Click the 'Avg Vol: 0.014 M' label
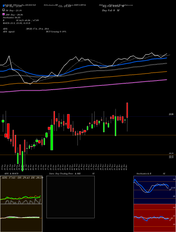Screen dimensions: 176x232 113,6
